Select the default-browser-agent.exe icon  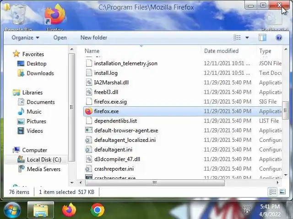(89, 130)
